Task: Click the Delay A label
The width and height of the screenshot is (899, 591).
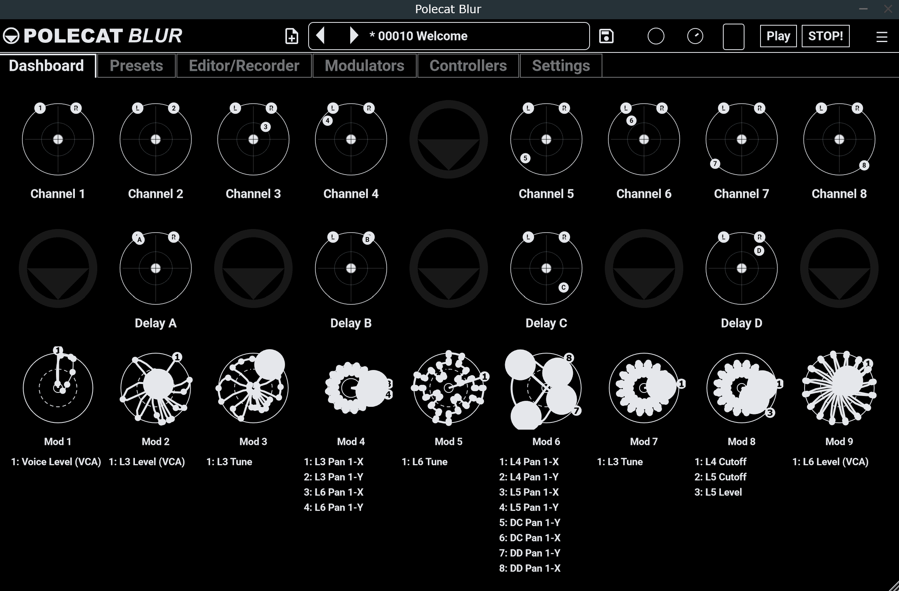Action: [156, 323]
